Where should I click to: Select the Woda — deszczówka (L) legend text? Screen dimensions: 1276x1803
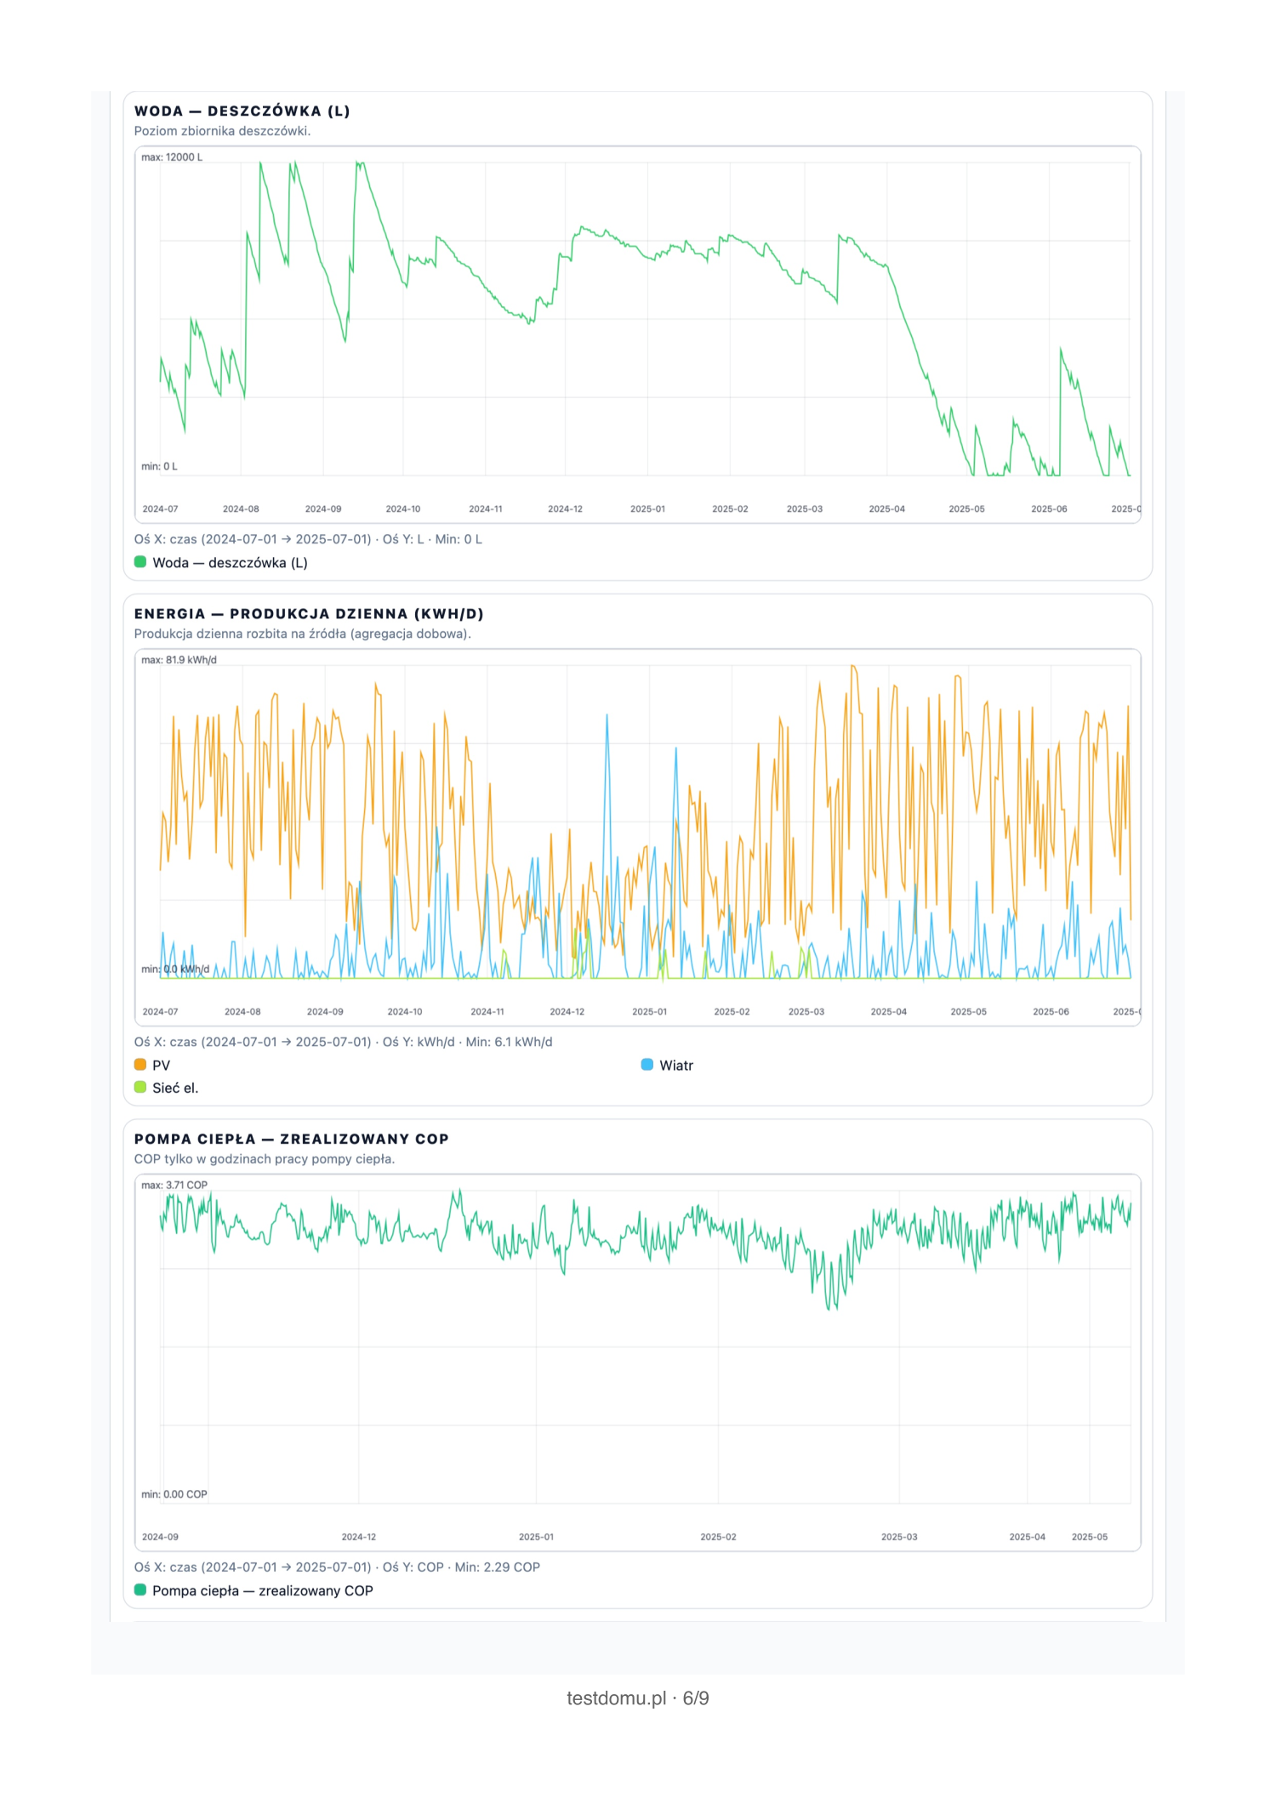point(230,563)
